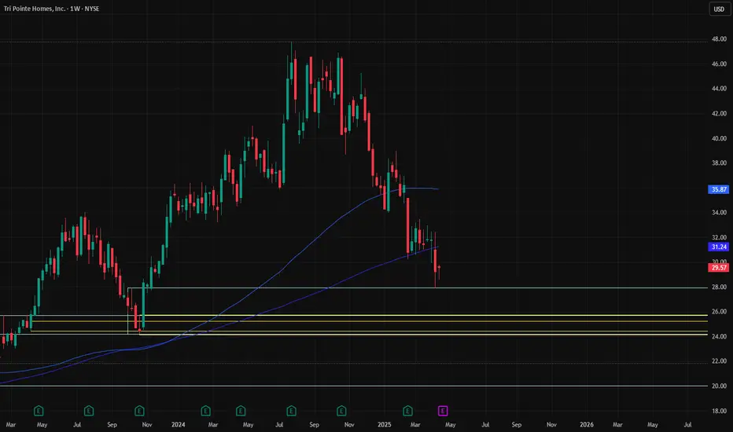The image size is (733, 432).
Task: Click the 38.00 price axis label
Action: click(x=719, y=163)
